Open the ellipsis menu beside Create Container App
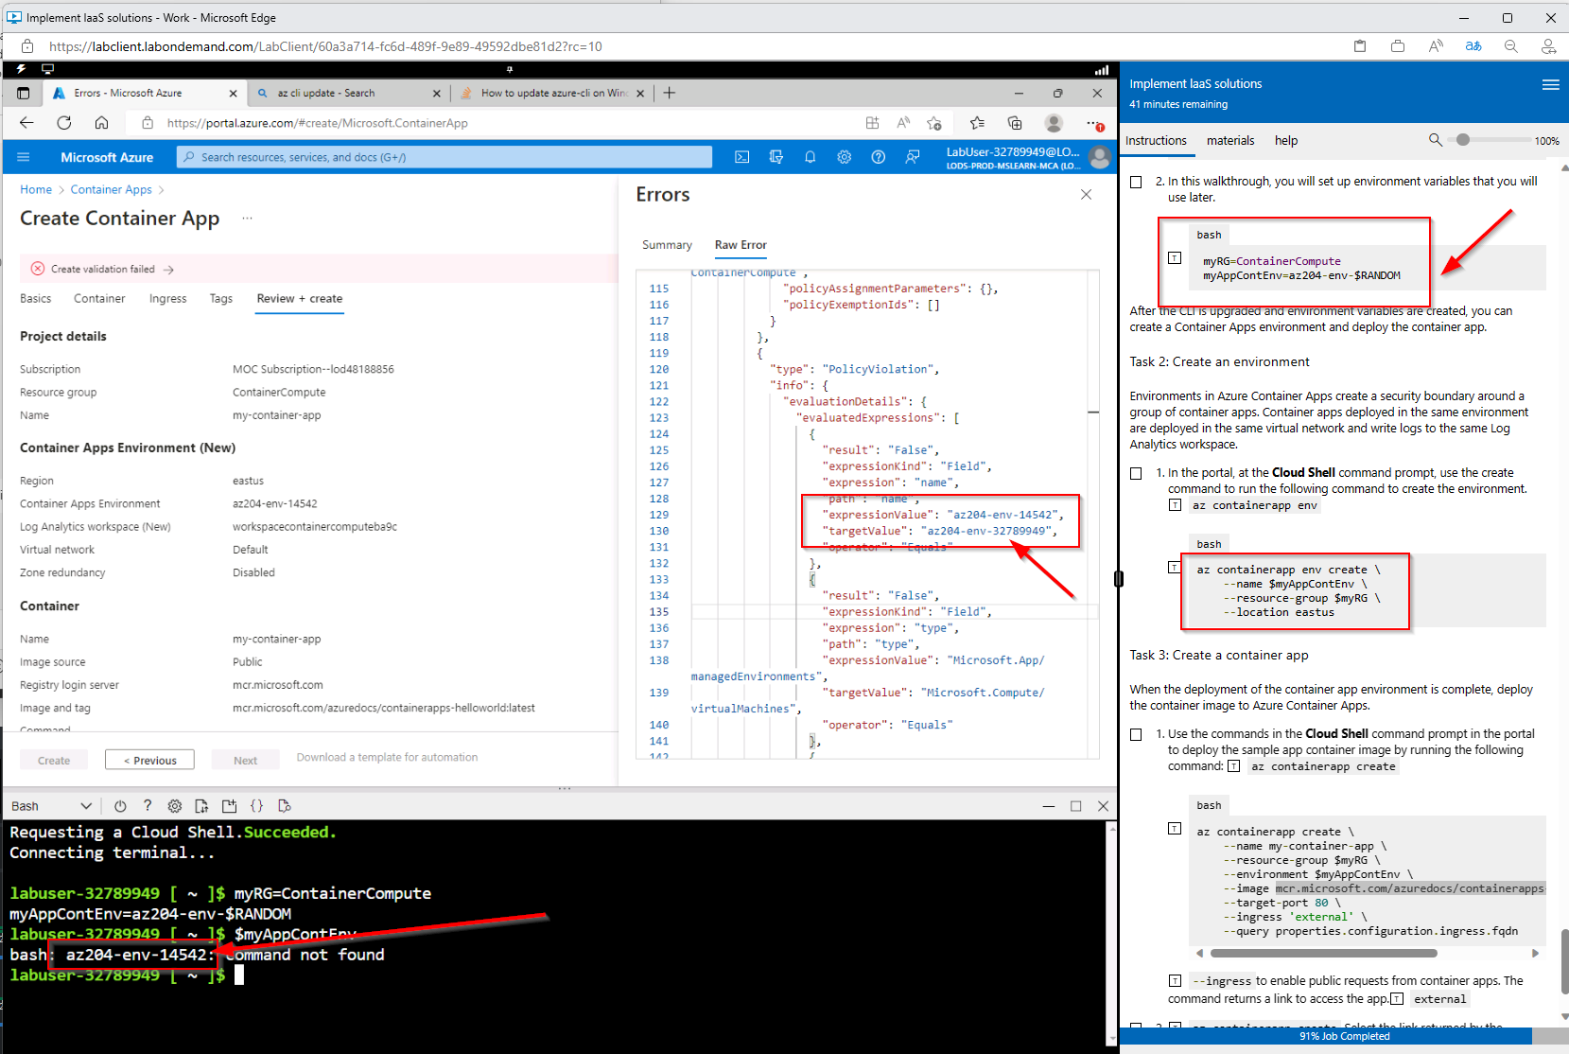Viewport: 1569px width, 1054px height. pos(247,218)
